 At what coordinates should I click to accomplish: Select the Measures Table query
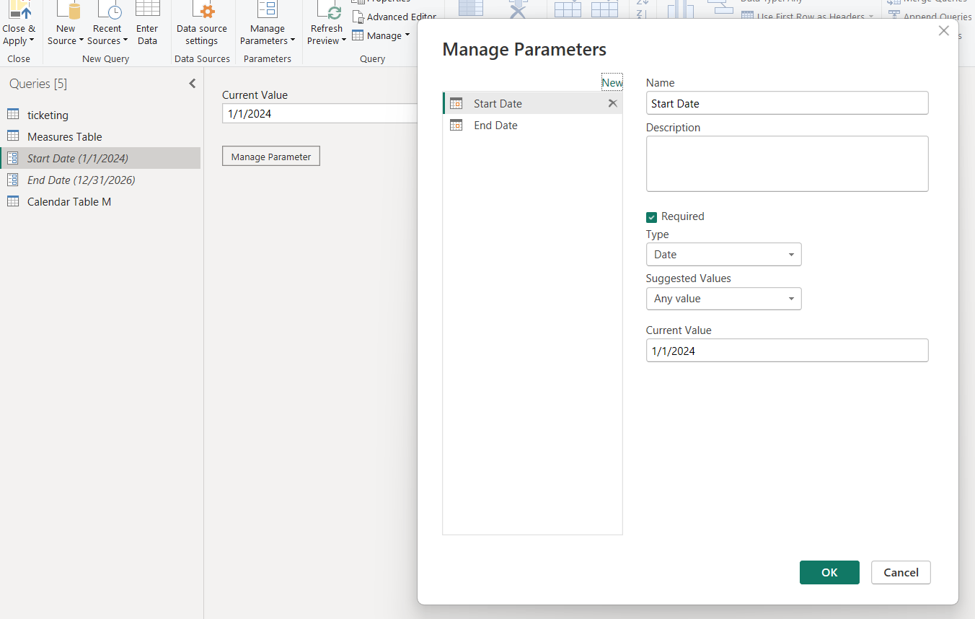pos(100,136)
